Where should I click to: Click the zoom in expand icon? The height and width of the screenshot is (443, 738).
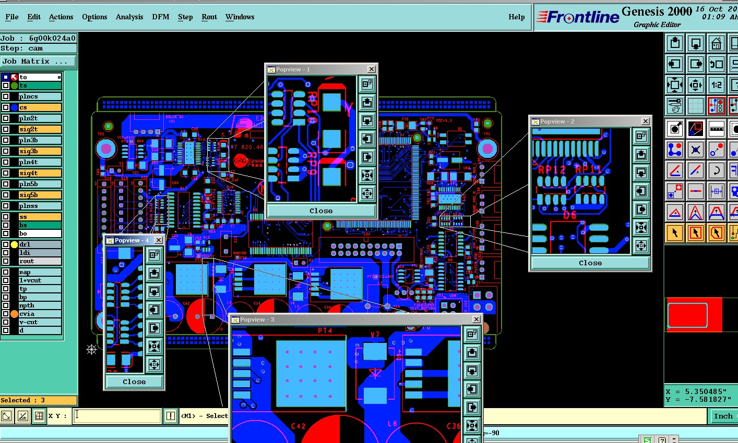pyautogui.click(x=675, y=85)
